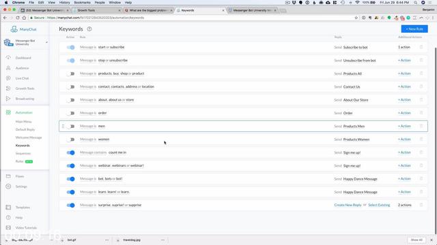Open the Automation sidebar icon
The height and width of the screenshot is (245, 437).
point(8,112)
